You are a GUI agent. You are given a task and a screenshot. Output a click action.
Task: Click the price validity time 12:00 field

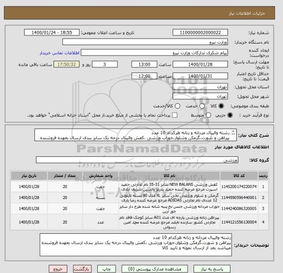[x=144, y=76]
